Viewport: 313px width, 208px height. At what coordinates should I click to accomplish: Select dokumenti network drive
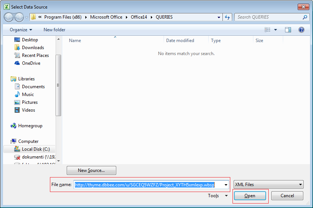(35, 157)
